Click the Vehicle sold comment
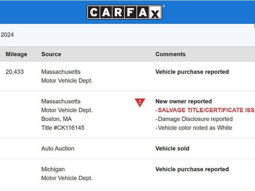This screenshot has width=255, height=191. pos(172,148)
